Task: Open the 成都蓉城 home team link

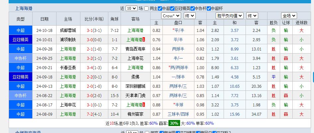Action: 68,30
